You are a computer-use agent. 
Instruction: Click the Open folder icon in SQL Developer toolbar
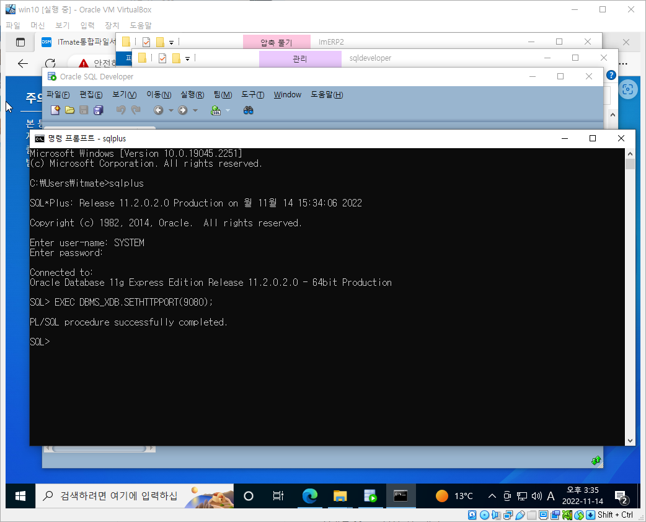pos(69,110)
